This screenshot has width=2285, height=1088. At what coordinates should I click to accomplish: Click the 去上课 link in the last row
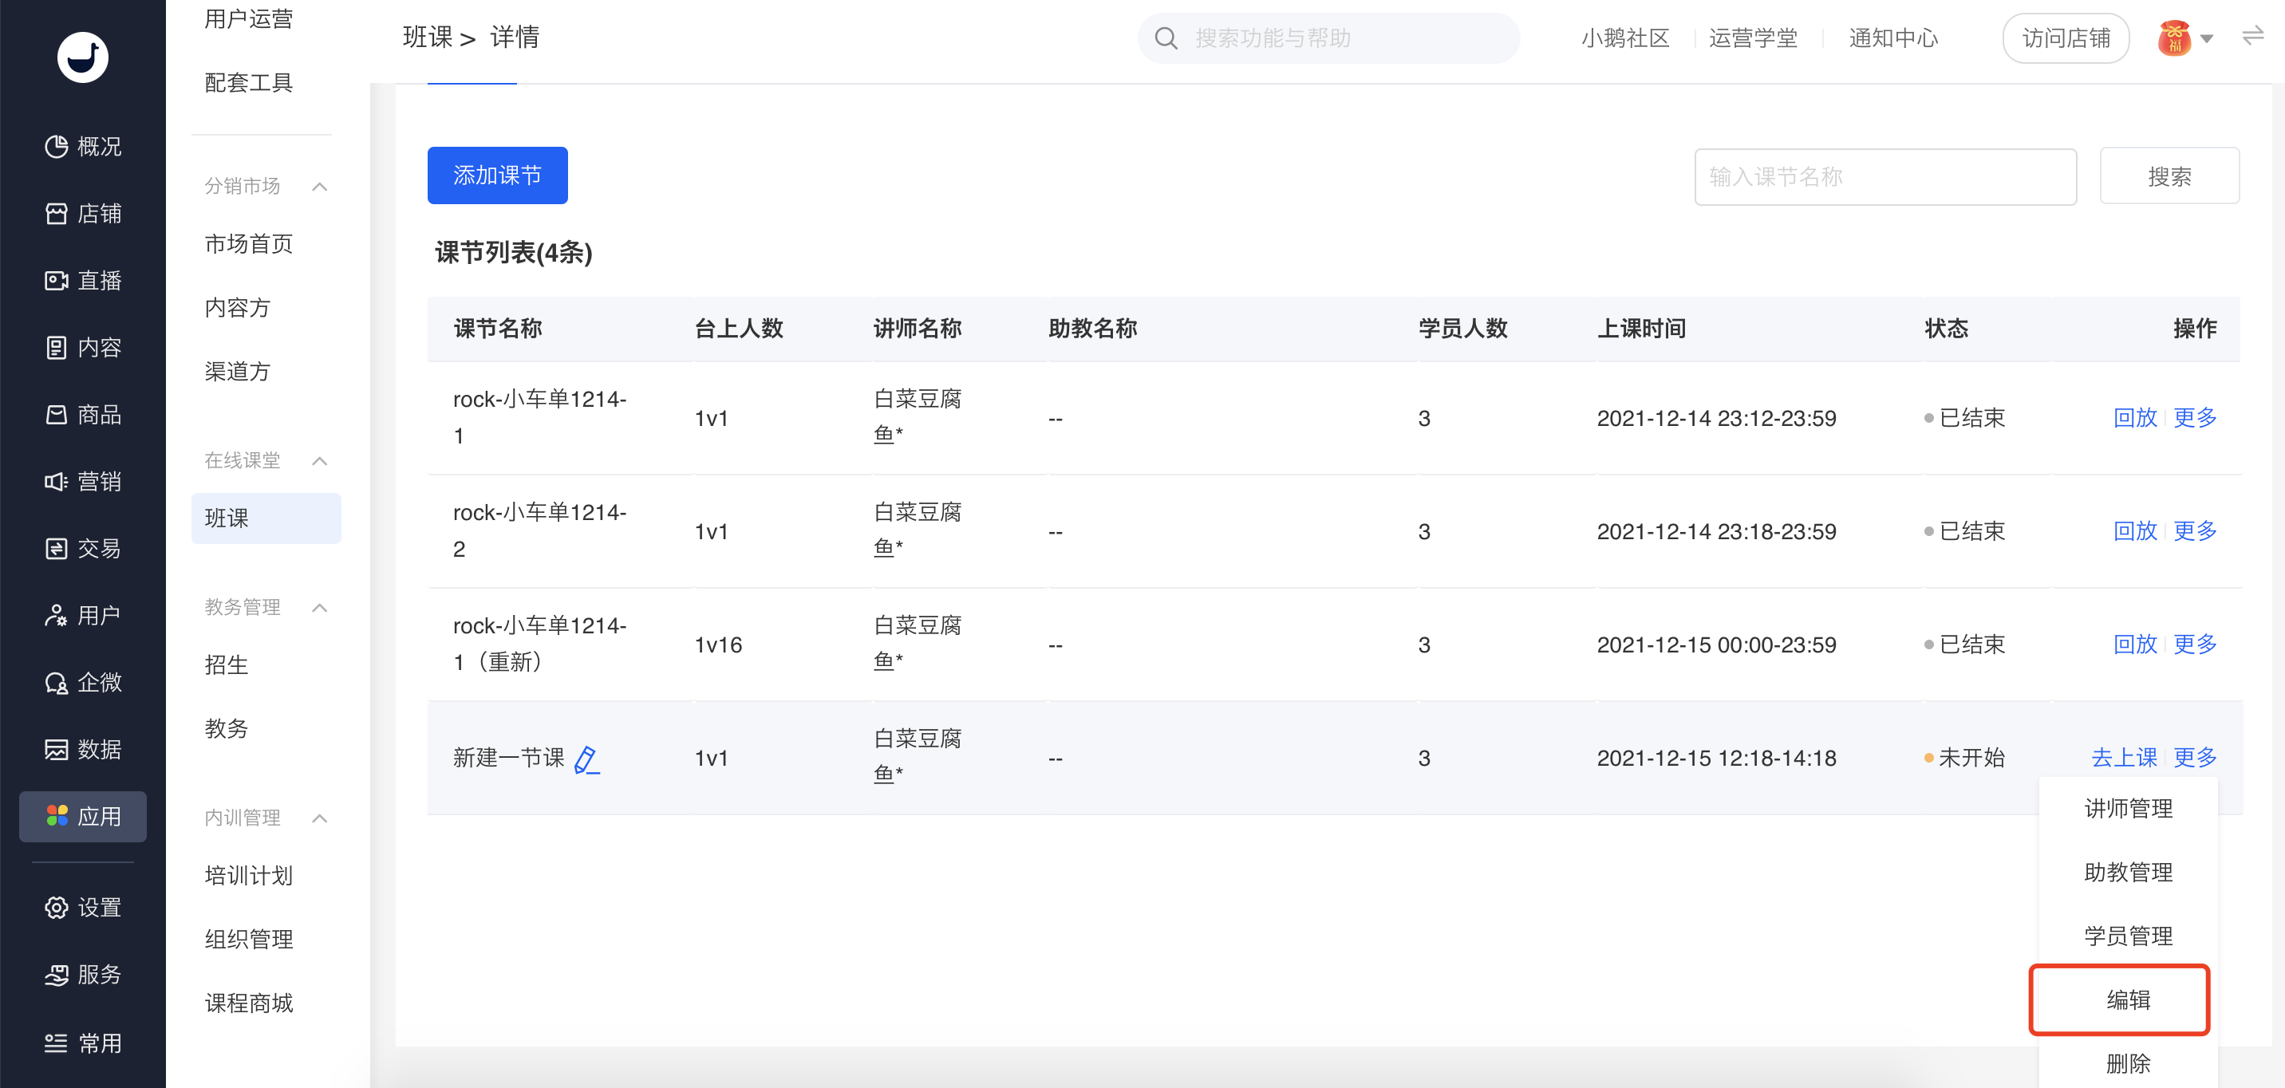pos(2123,757)
